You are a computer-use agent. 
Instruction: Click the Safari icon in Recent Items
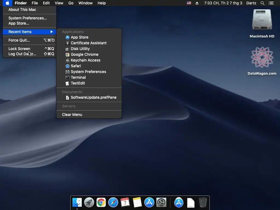67,66
